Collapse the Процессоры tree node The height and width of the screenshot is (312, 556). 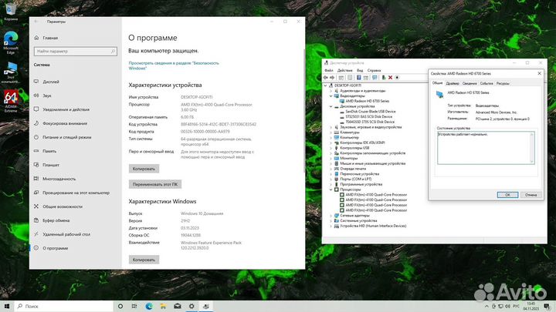point(332,190)
